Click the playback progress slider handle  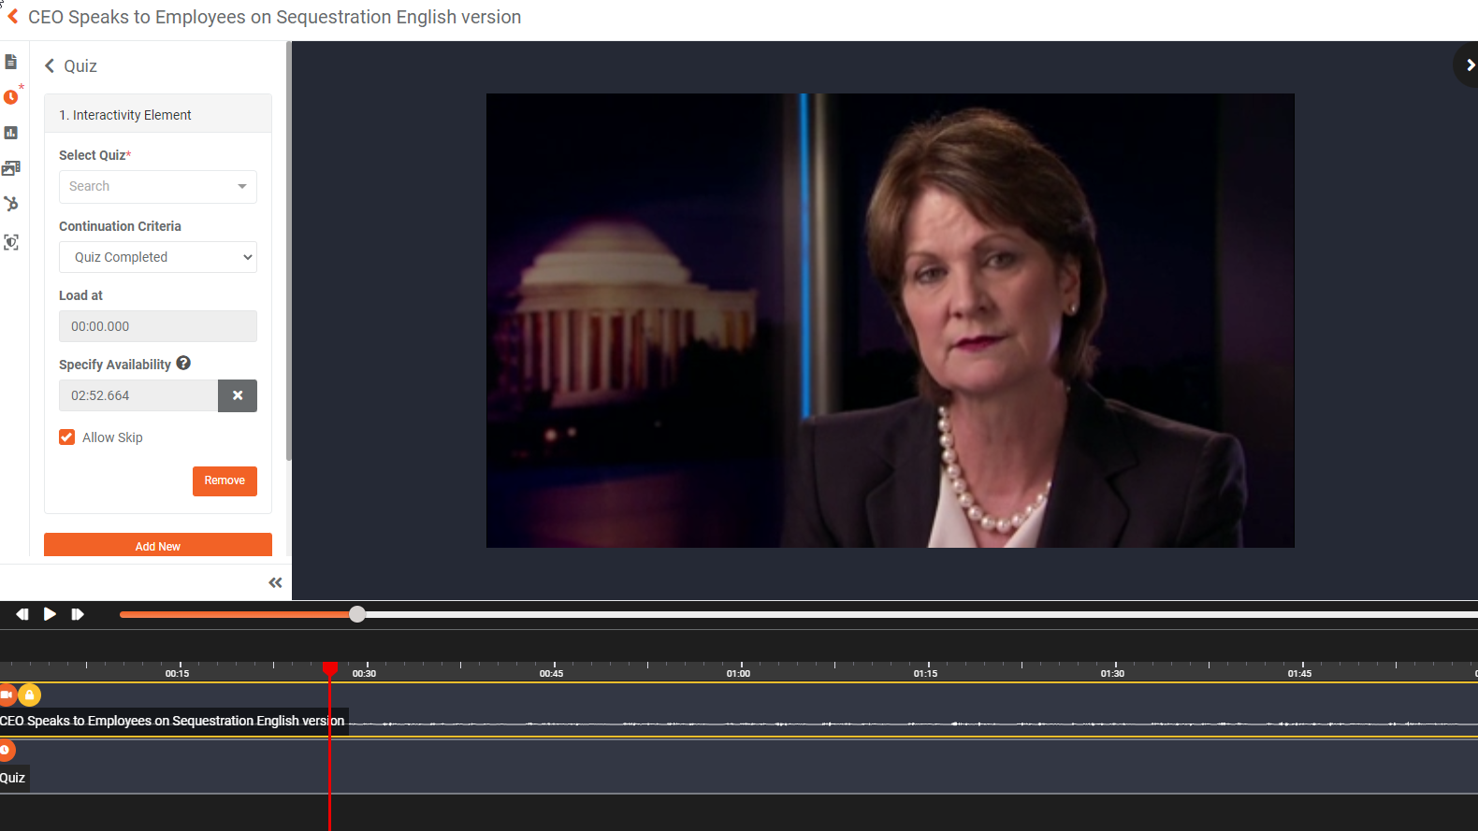(357, 614)
